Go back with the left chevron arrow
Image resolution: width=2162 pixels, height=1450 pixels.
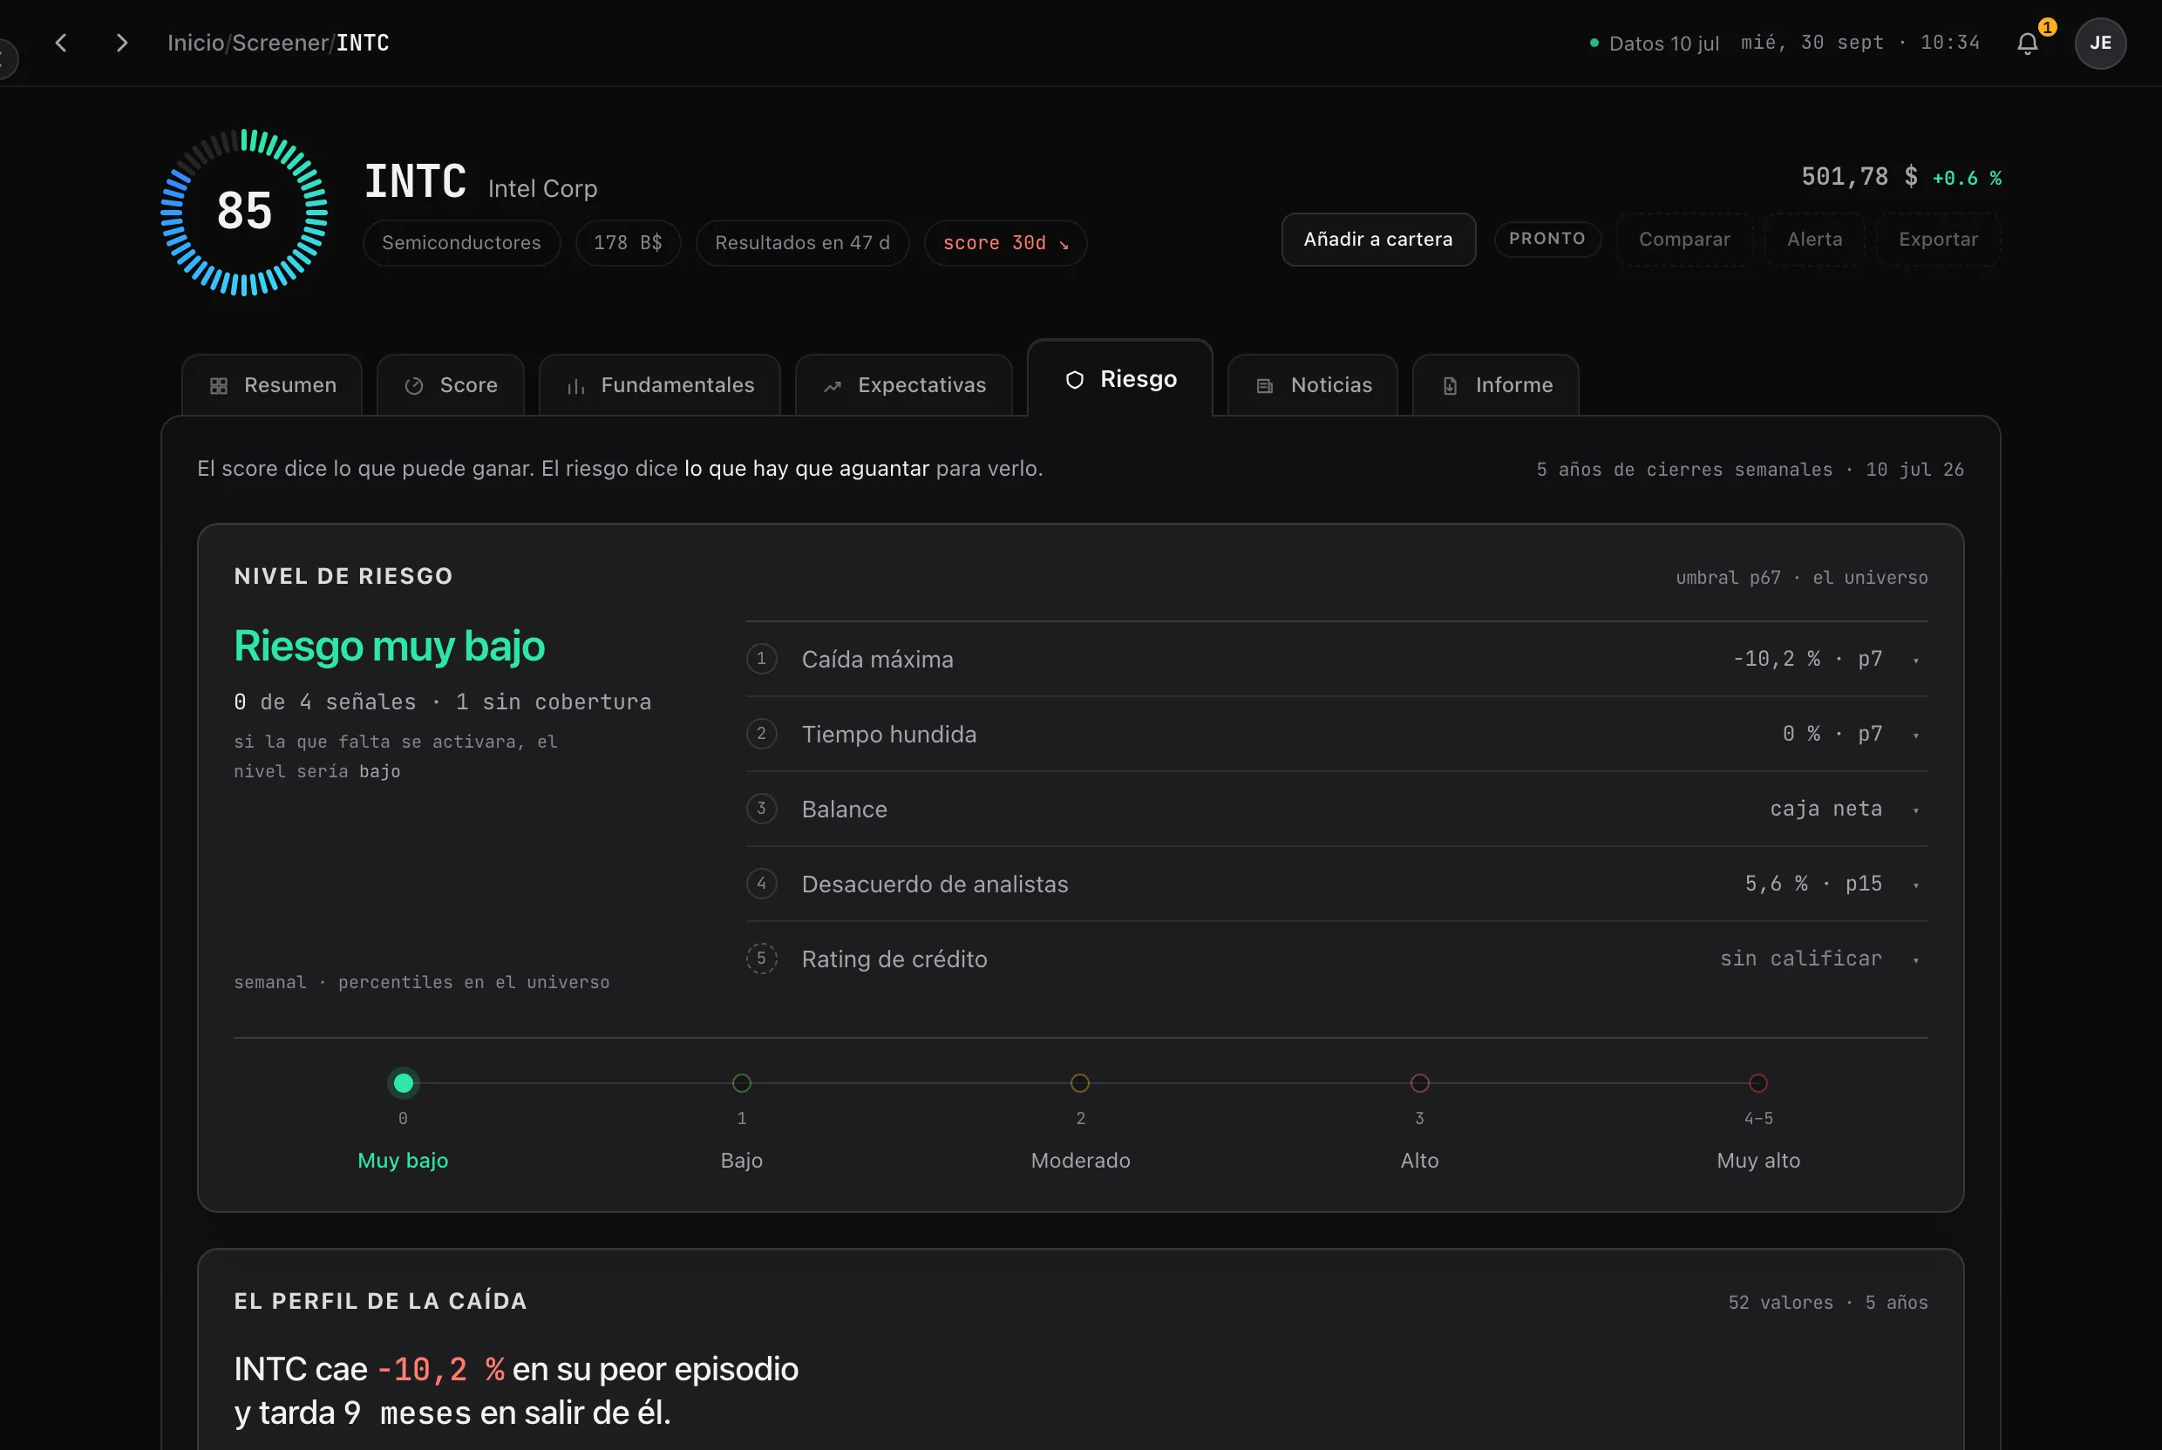click(x=61, y=43)
